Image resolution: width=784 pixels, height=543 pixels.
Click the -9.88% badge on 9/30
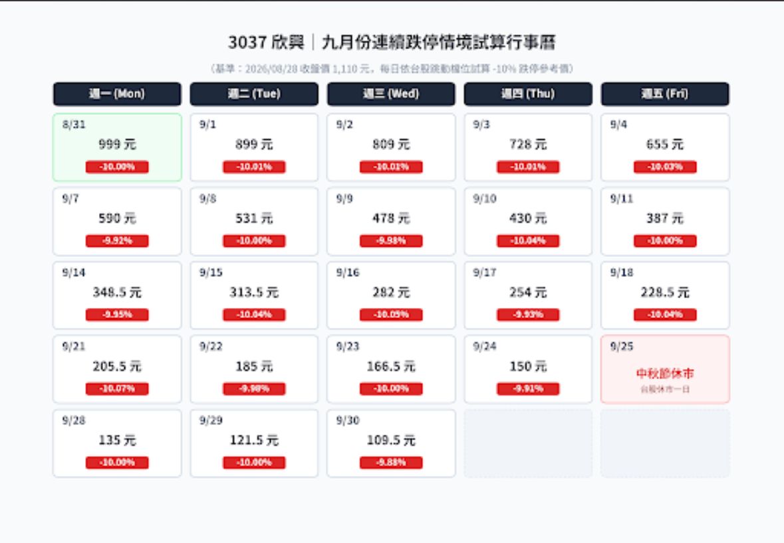tap(391, 463)
